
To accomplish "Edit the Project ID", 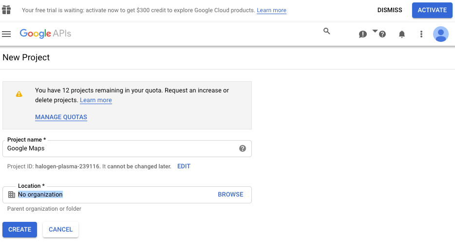I will coord(184,166).
